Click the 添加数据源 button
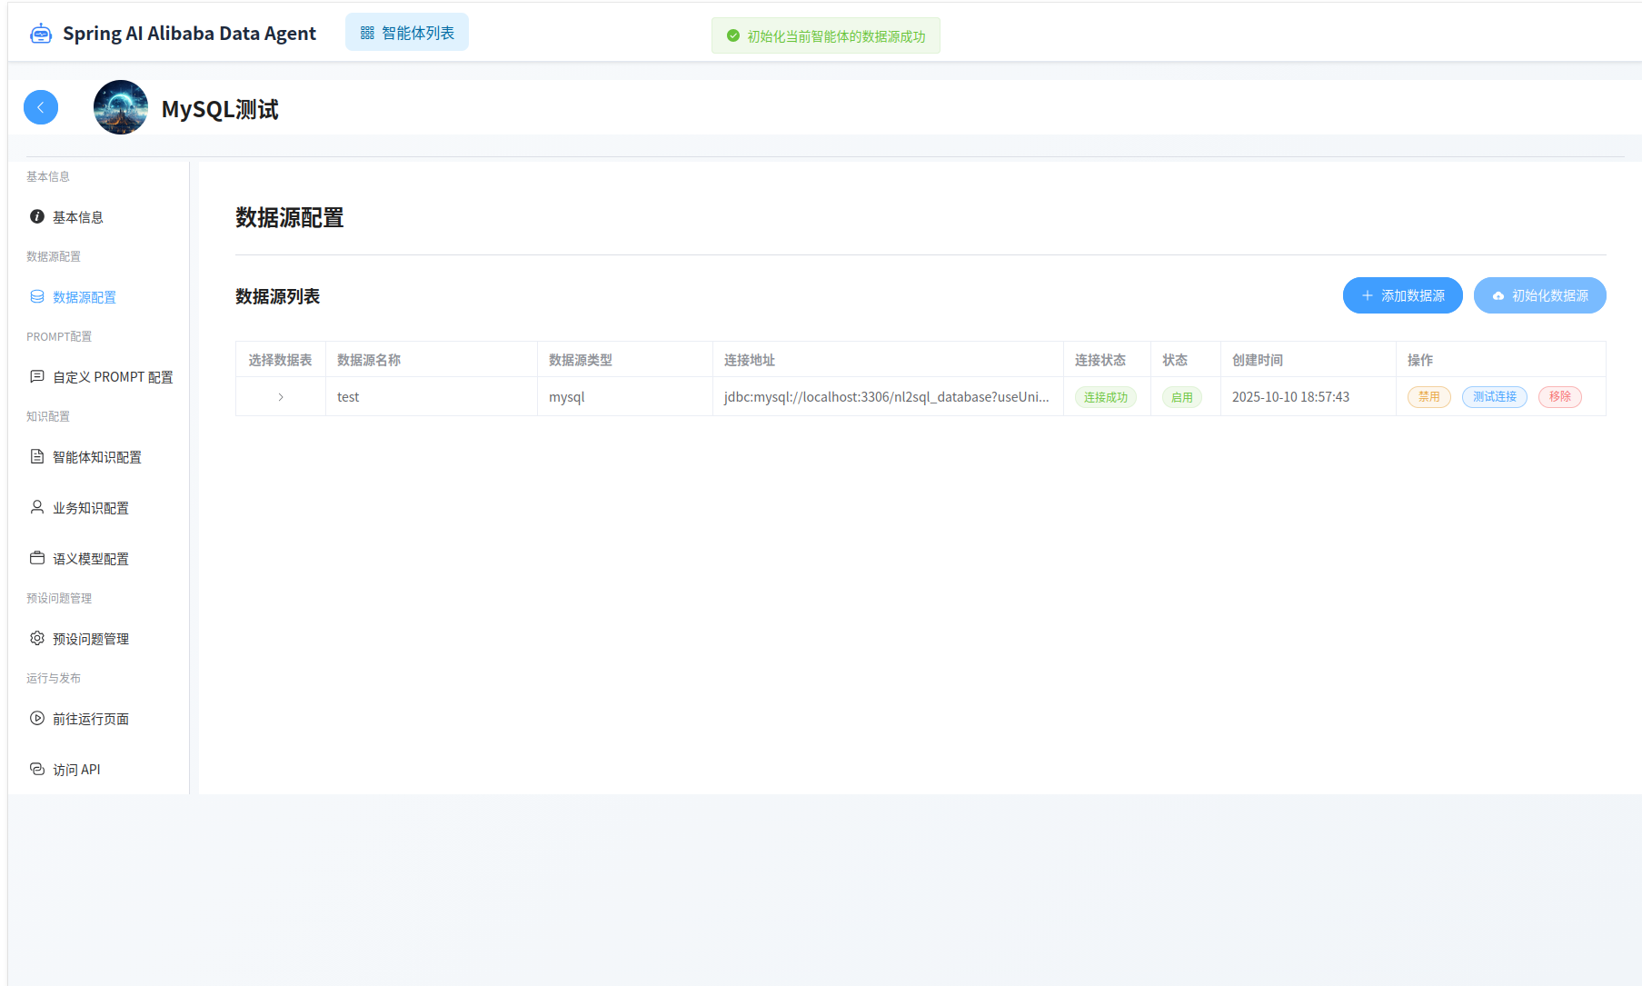 (x=1402, y=295)
